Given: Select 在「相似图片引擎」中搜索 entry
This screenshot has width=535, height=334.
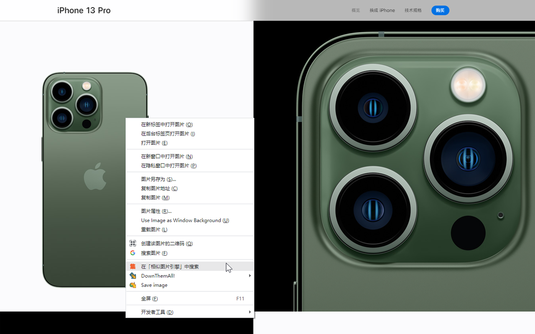Looking at the screenshot, I should coord(190,266).
